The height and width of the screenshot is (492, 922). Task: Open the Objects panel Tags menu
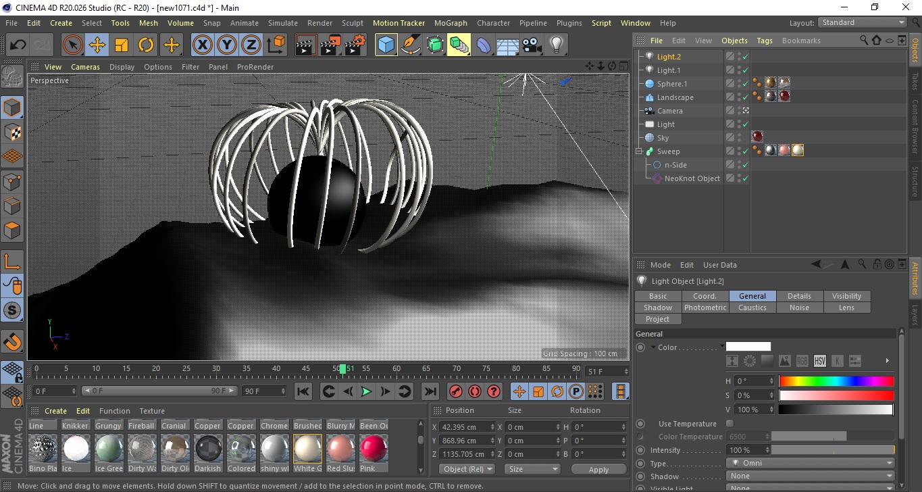765,41
